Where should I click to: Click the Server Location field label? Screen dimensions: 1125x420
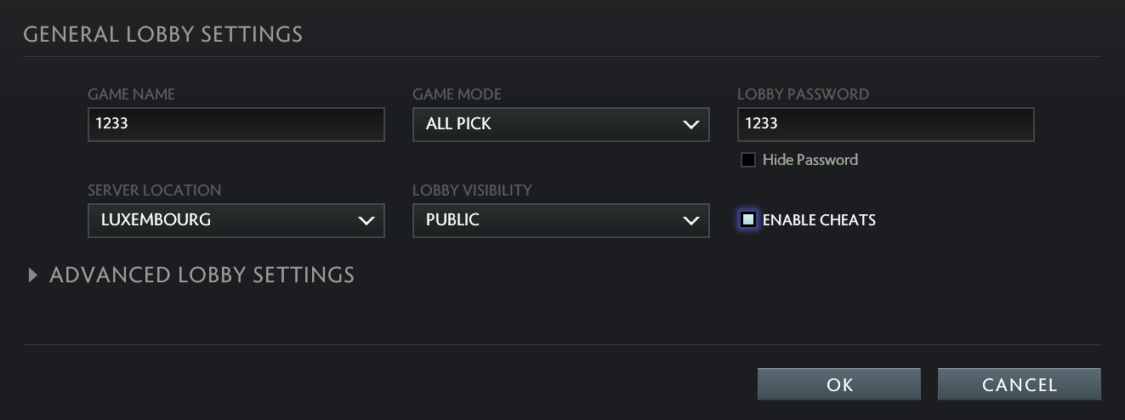[x=154, y=190]
